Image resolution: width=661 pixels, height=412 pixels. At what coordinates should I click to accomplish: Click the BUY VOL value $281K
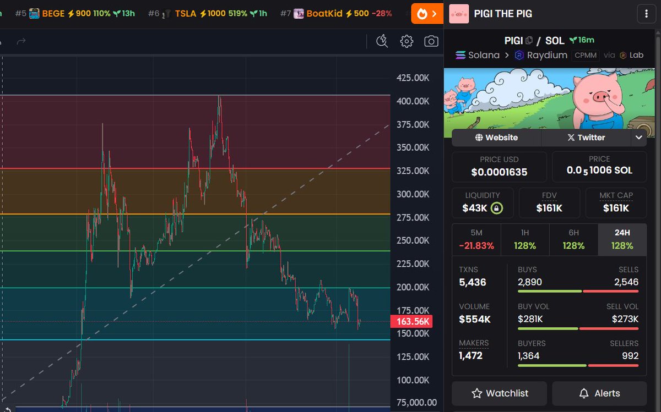coord(530,319)
